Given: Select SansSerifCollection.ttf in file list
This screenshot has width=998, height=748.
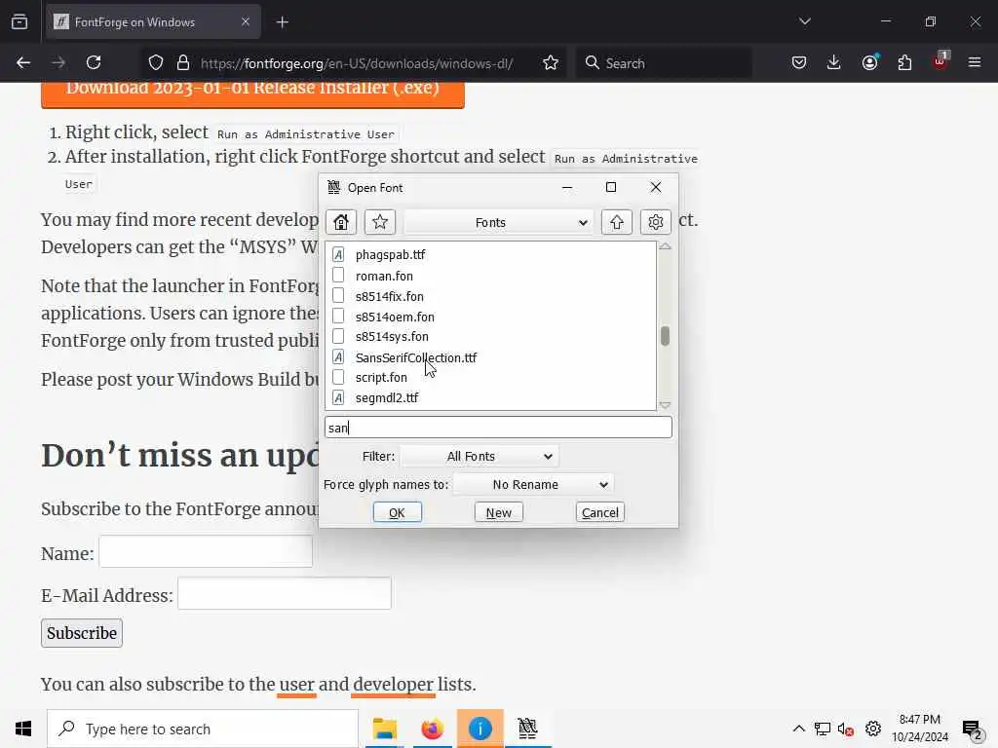Looking at the screenshot, I should (x=415, y=357).
